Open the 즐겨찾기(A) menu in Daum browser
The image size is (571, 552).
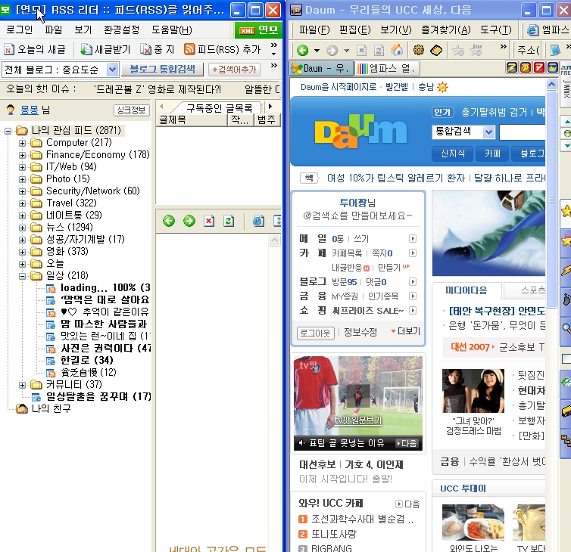[446, 29]
